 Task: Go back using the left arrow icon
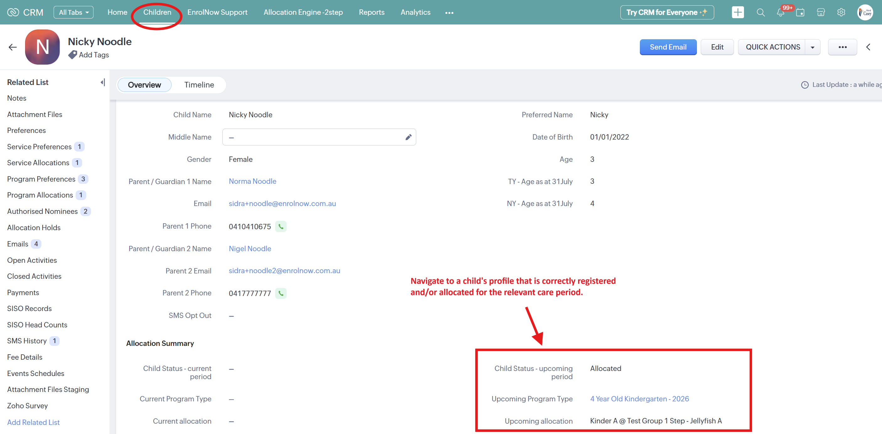[x=13, y=47]
